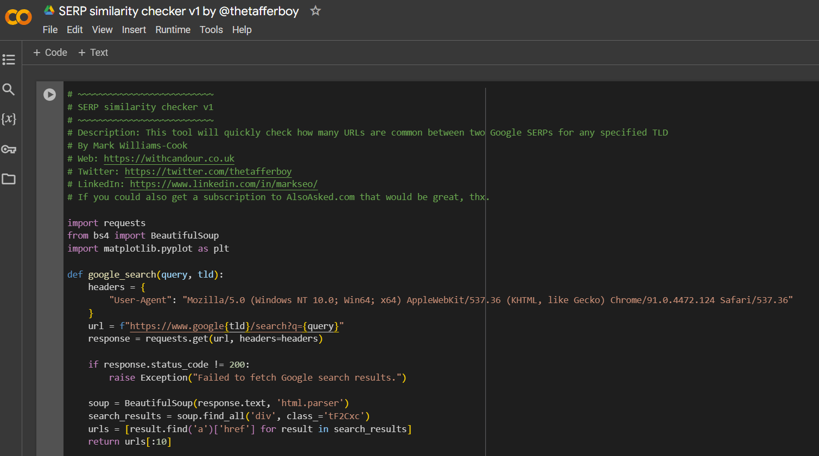Click the '# By Mark Williams-Cook' comment

[128, 145]
